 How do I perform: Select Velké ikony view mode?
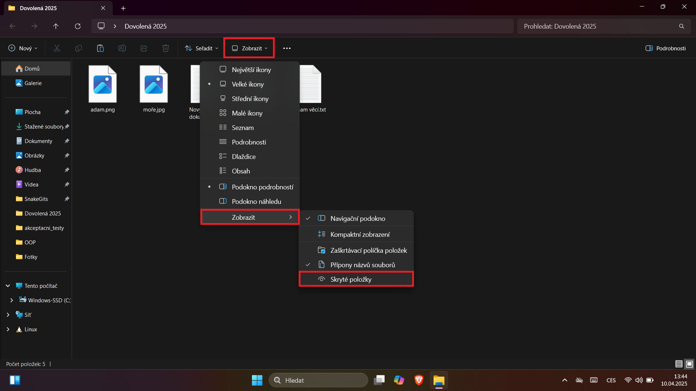click(x=248, y=84)
